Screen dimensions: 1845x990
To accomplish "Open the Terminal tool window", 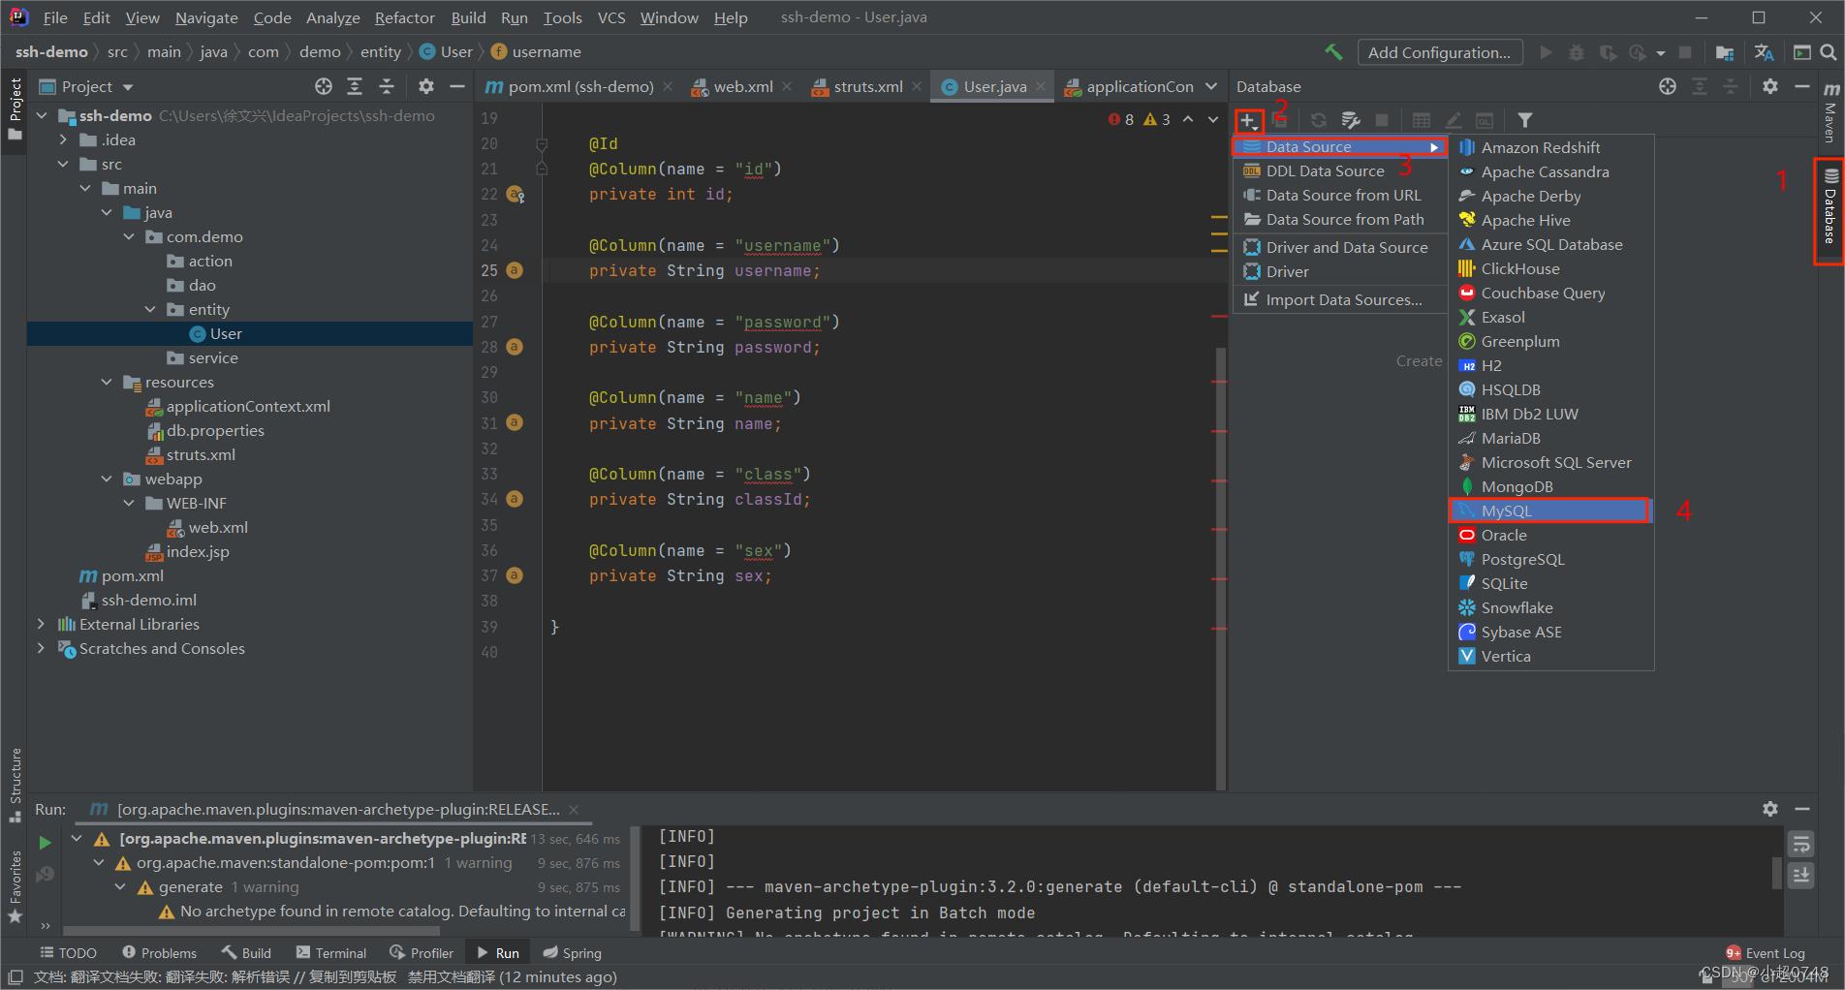I will click(331, 953).
